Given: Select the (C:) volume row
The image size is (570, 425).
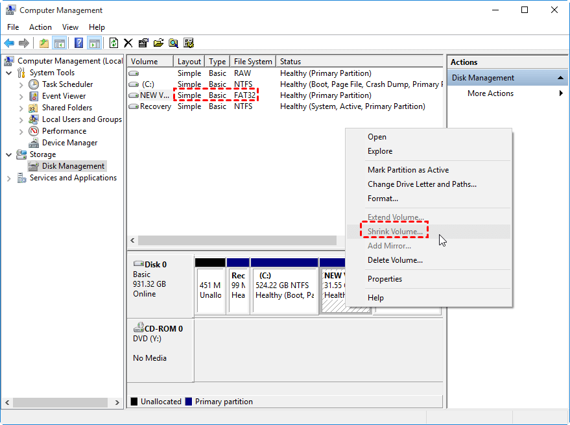Looking at the screenshot, I should pyautogui.click(x=285, y=84).
